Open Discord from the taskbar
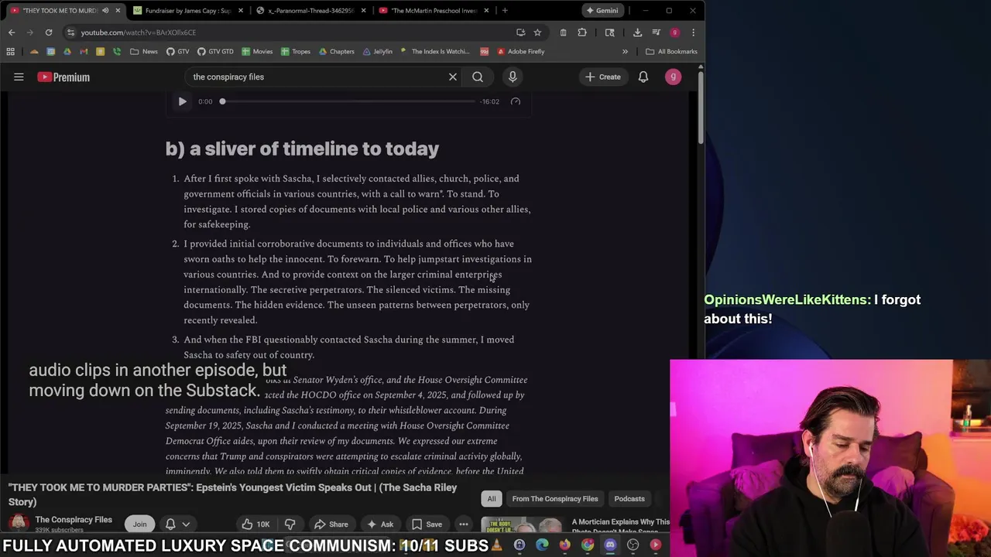991x557 pixels. [x=610, y=545]
